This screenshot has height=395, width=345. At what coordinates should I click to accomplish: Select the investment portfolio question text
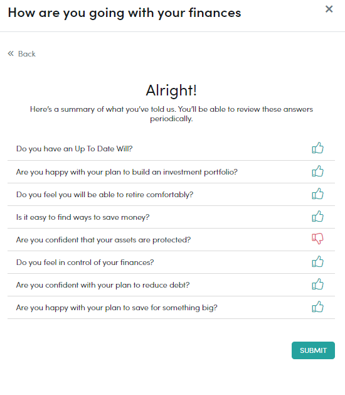(127, 172)
